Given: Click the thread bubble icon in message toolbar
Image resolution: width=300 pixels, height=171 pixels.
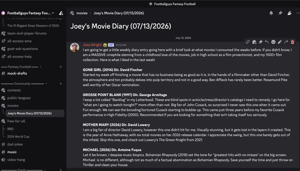Looking at the screenshot, I should click(x=254, y=42).
